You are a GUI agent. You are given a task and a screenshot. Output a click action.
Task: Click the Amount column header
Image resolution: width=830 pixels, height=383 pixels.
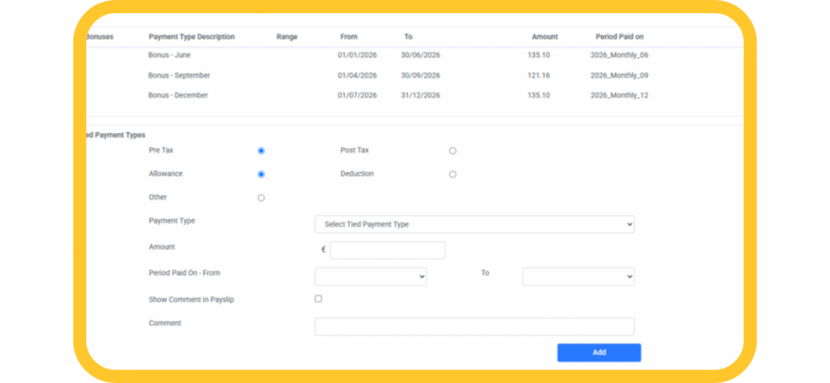(x=545, y=37)
